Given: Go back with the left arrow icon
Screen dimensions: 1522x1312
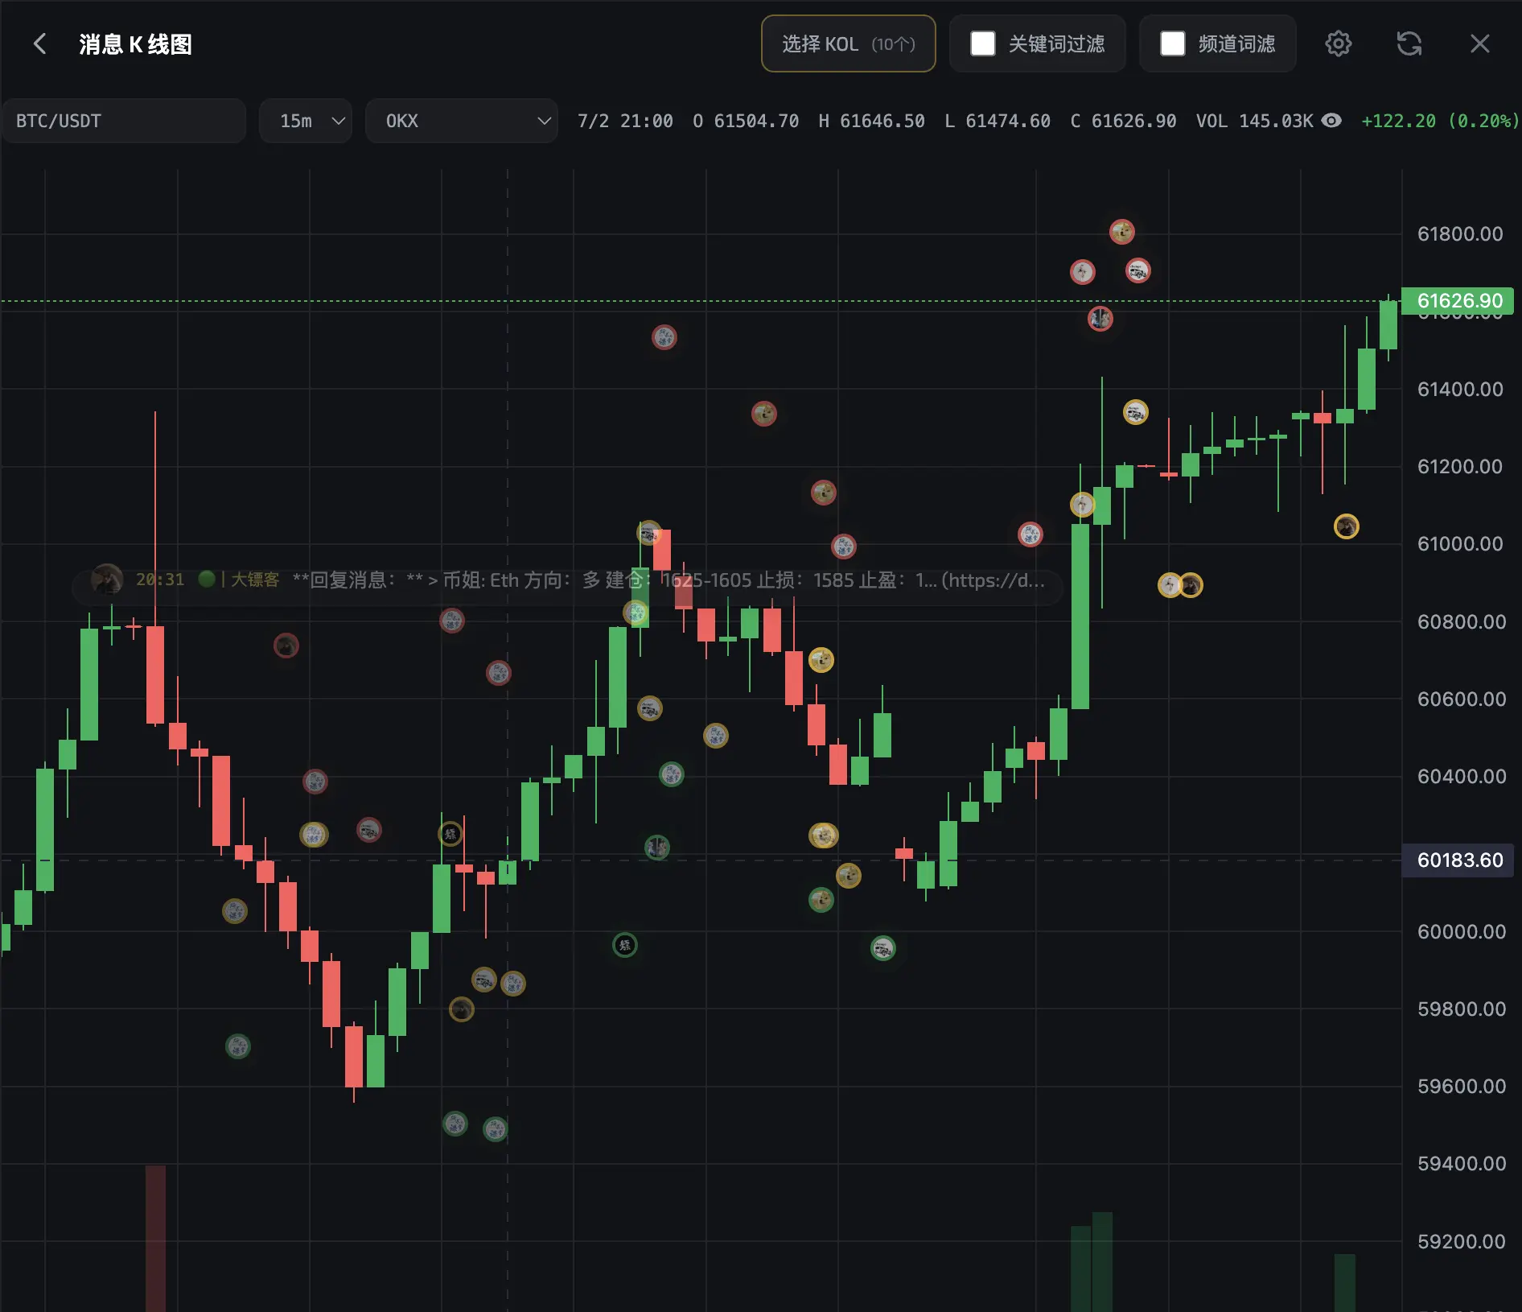Looking at the screenshot, I should (x=39, y=43).
